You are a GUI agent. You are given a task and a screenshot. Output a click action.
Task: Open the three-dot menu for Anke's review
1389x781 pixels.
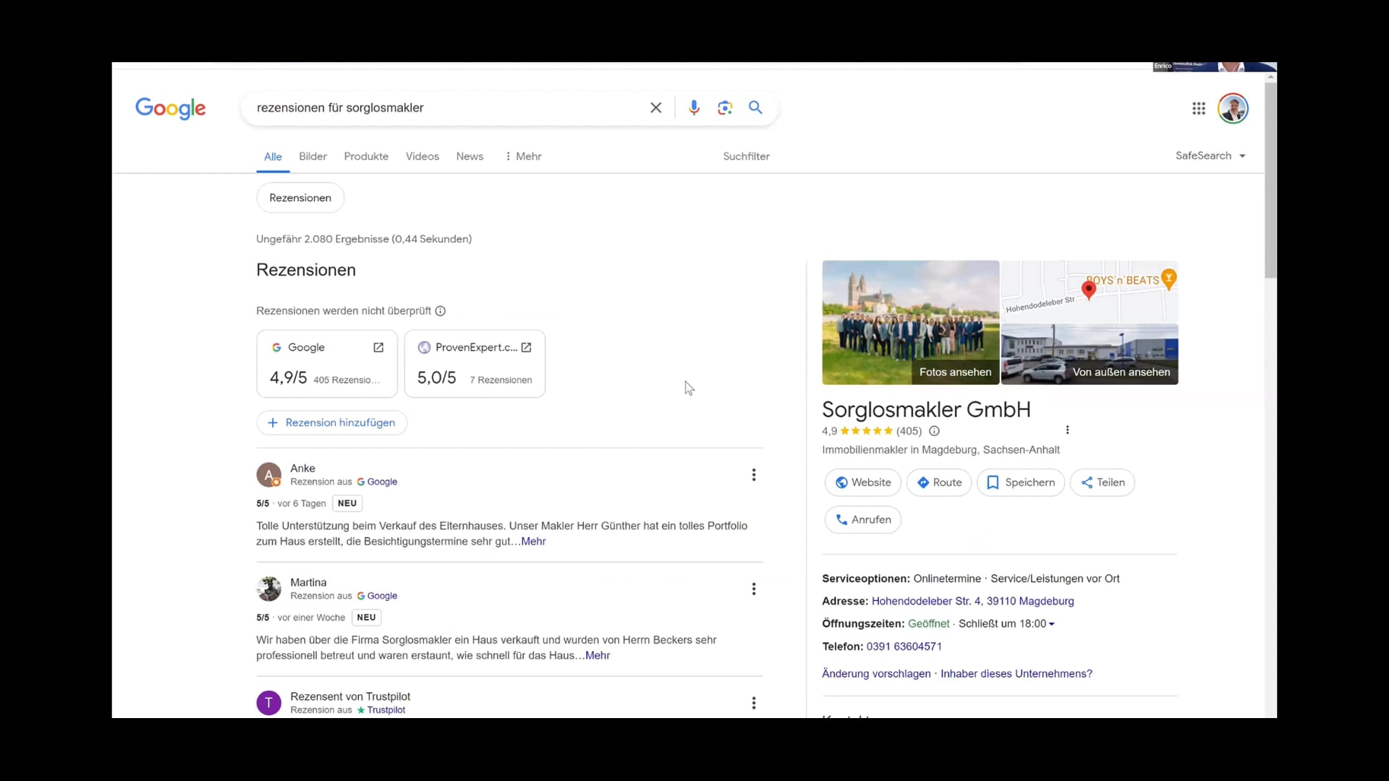[x=754, y=475]
